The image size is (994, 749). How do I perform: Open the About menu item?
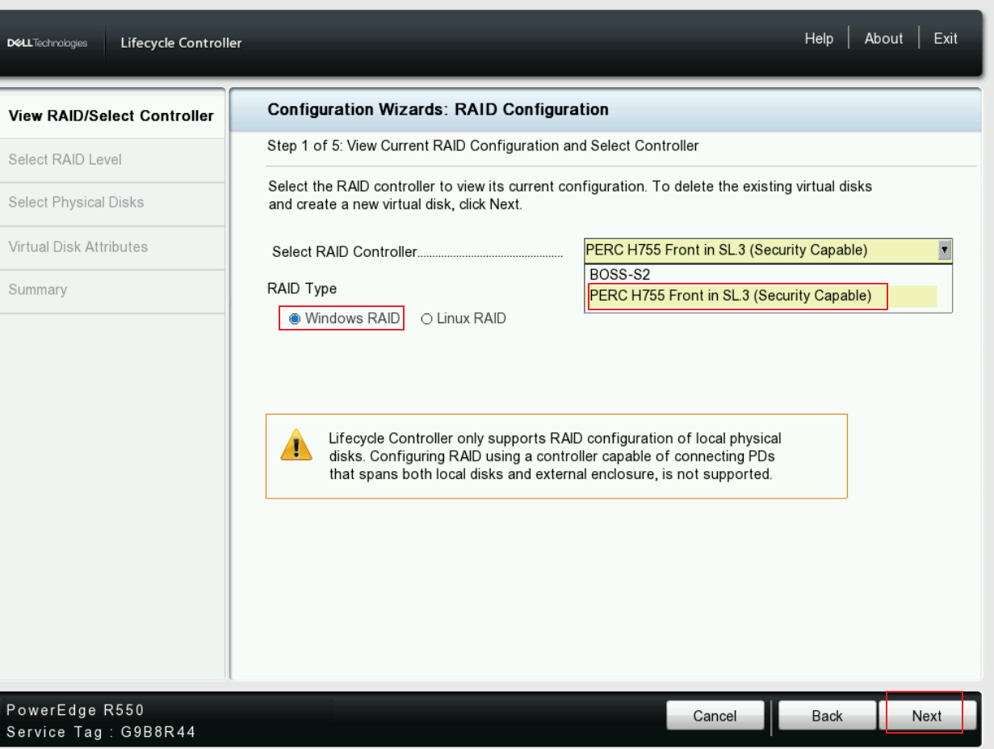[x=883, y=39]
